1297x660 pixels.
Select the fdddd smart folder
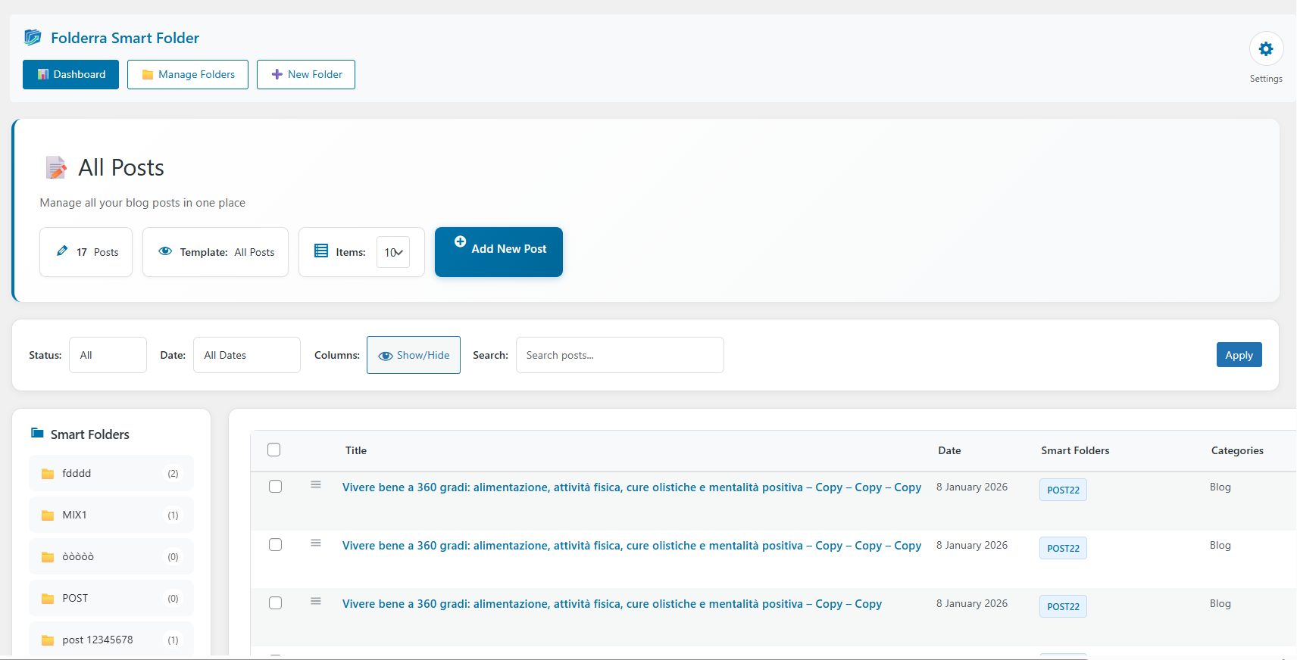point(111,473)
